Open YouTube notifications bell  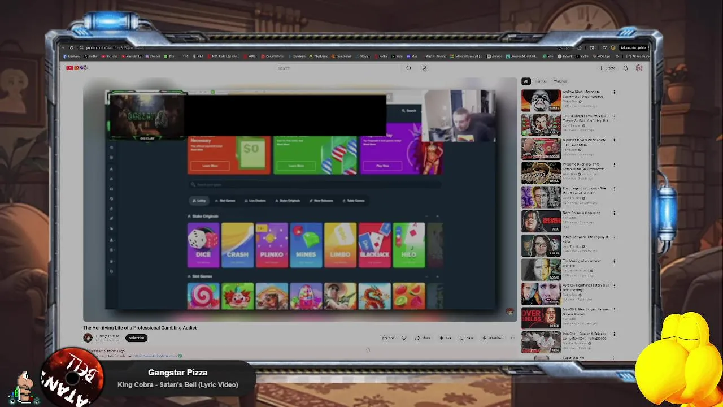coord(625,68)
